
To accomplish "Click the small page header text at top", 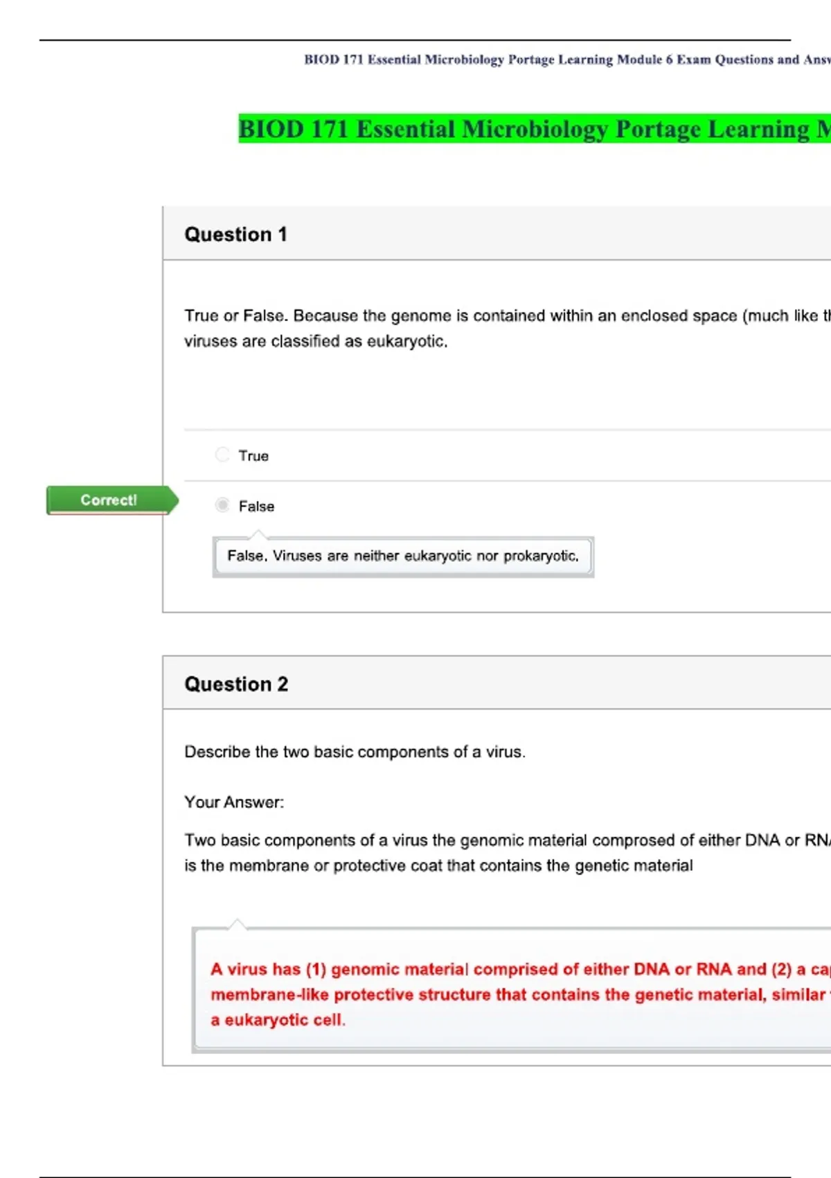I will click(566, 60).
